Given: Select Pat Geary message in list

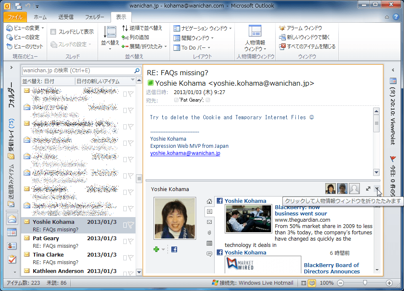Looking at the screenshot, I should (x=78, y=242).
